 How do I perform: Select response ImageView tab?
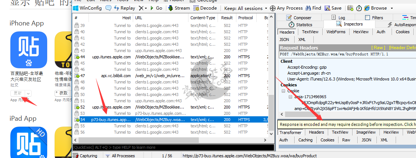pyautogui.click(x=366, y=132)
